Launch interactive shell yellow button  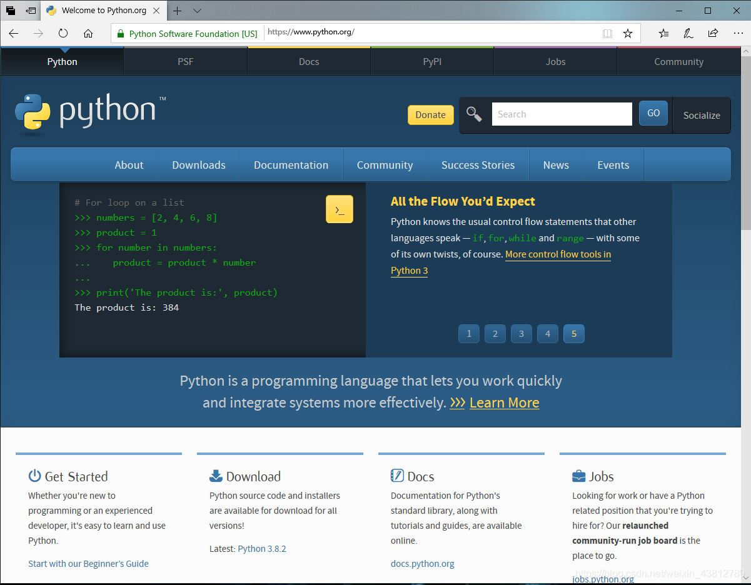(340, 209)
